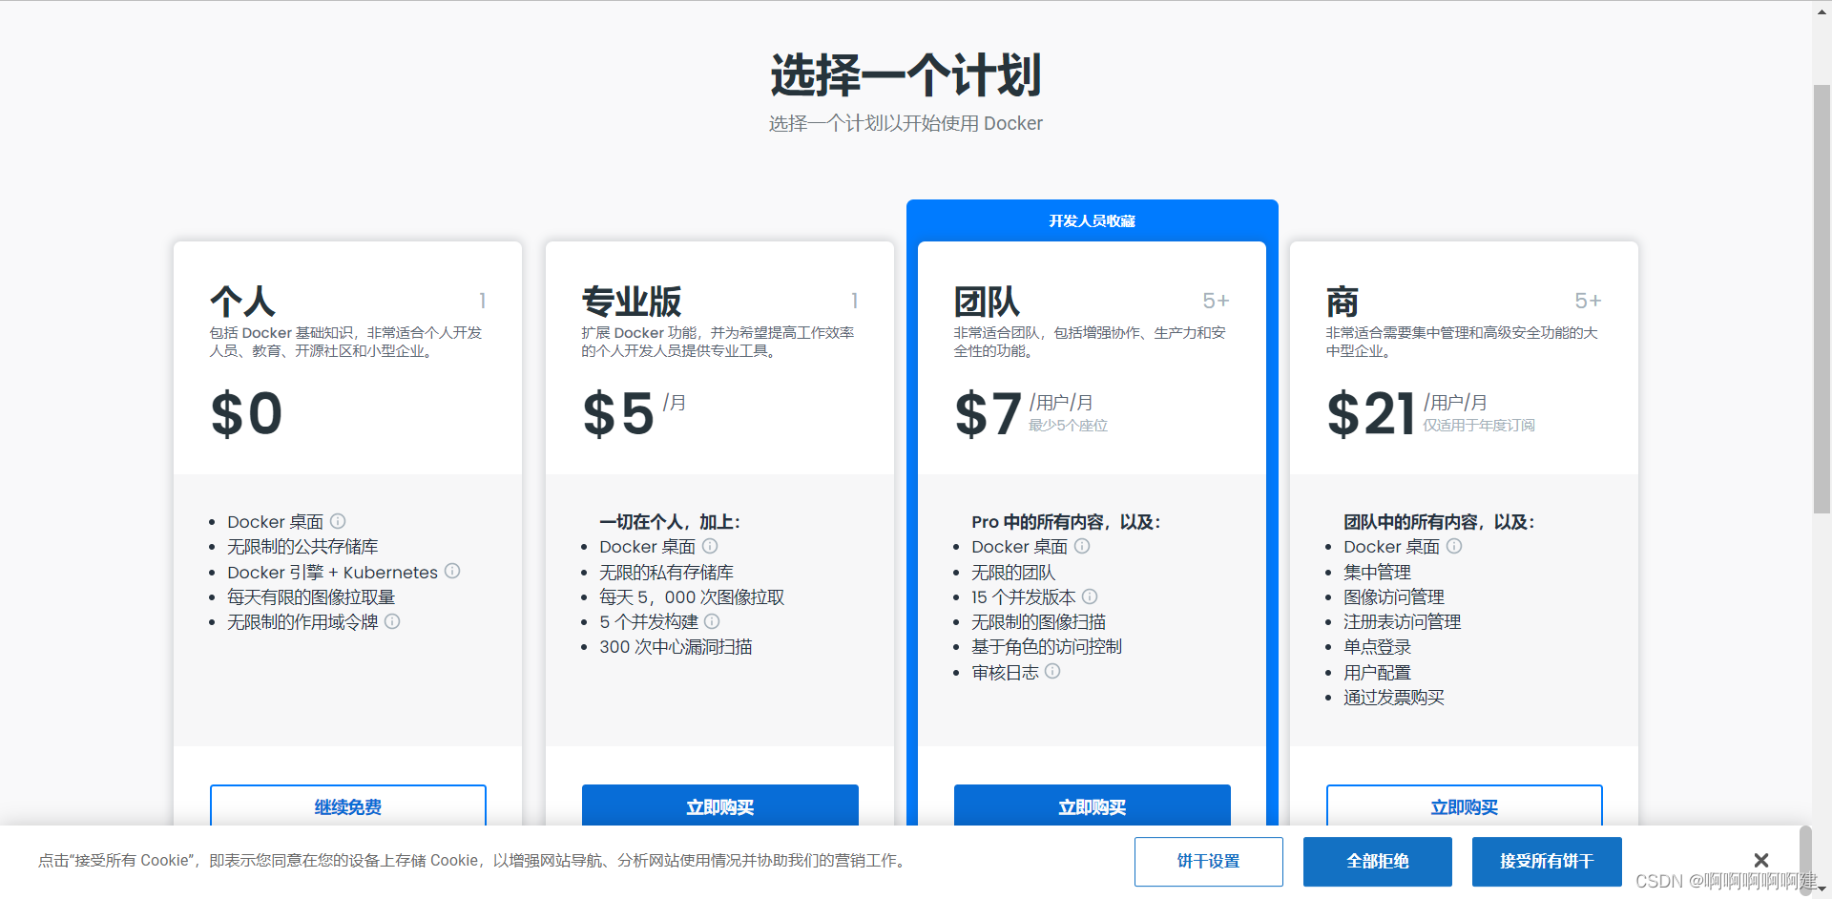This screenshot has width=1832, height=899.
Task: Click the info icon beside 5 个并发构建
Action: [x=712, y=621]
